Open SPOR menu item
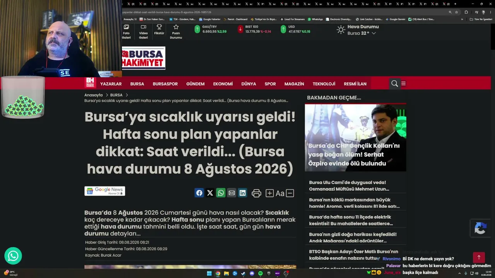The width and height of the screenshot is (495, 278). (x=270, y=84)
